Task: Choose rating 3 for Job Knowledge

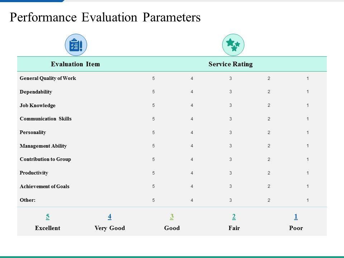Action: pyautogui.click(x=230, y=105)
